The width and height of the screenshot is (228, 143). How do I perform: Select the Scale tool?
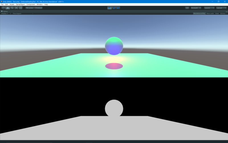click(x=16, y=8)
